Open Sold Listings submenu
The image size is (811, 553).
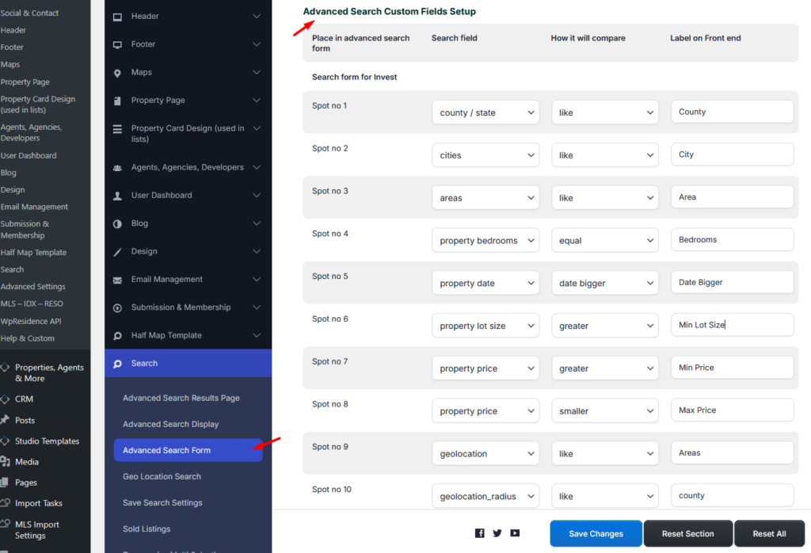pyautogui.click(x=147, y=528)
